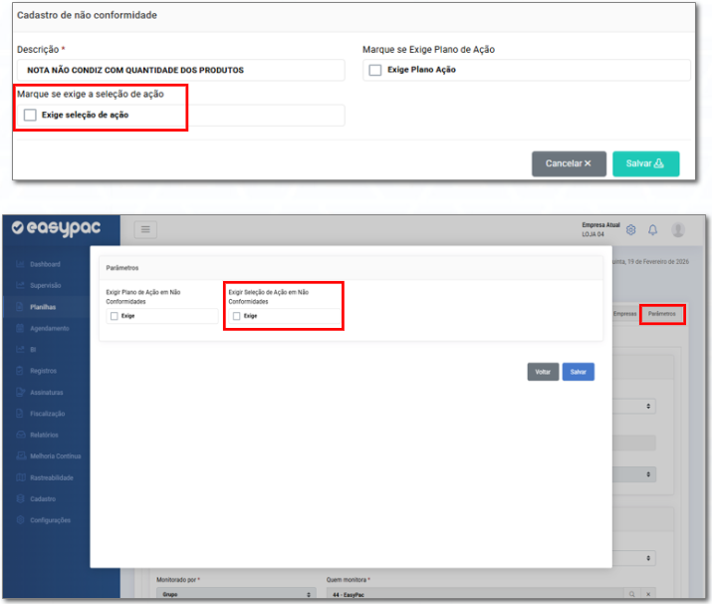Viewport: 712px width, 604px height.
Task: Open Dashboard from the sidebar
Action: (45, 264)
